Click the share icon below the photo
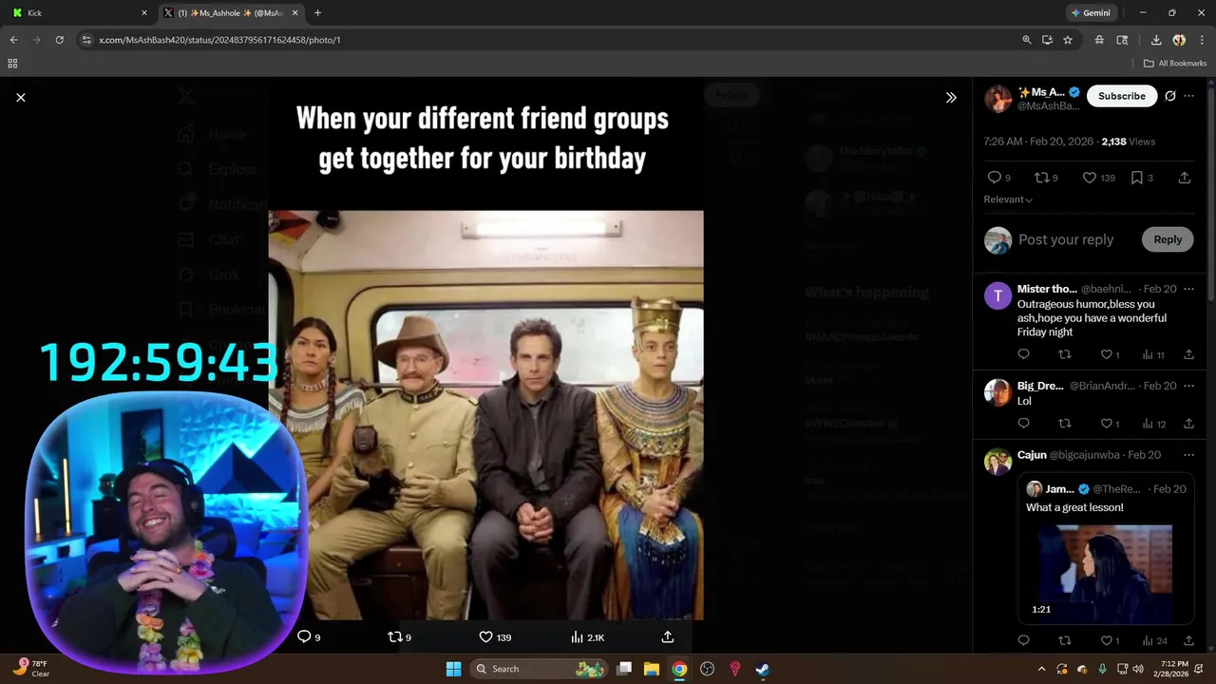The width and height of the screenshot is (1216, 684). point(668,636)
